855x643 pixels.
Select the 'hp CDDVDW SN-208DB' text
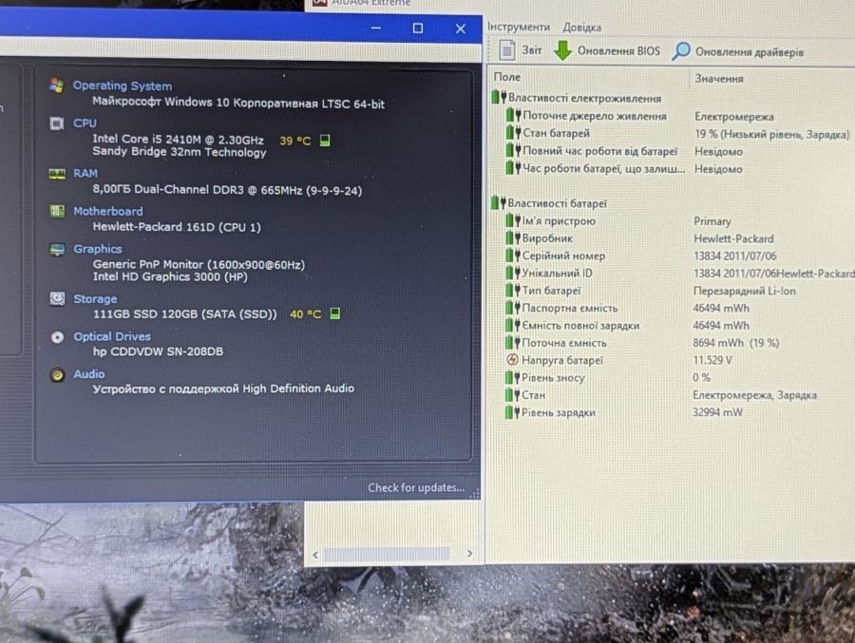158,351
